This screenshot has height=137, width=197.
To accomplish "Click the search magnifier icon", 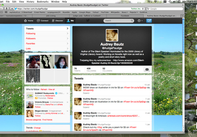I will pos(132,21).
